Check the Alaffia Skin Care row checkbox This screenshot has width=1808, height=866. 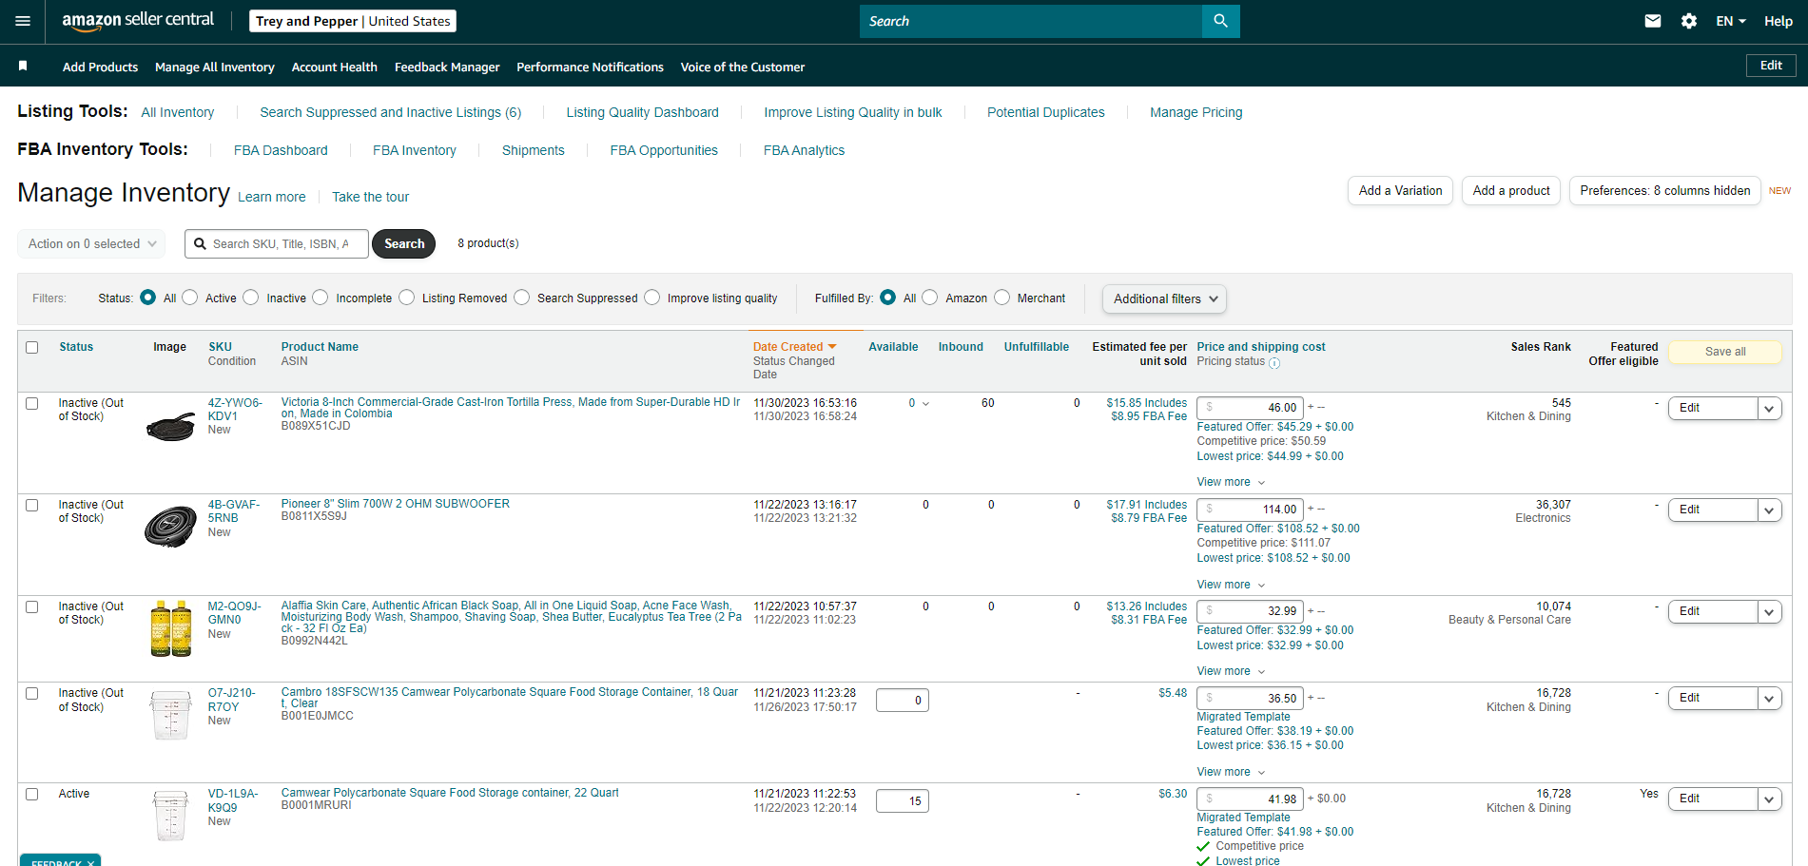(32, 607)
